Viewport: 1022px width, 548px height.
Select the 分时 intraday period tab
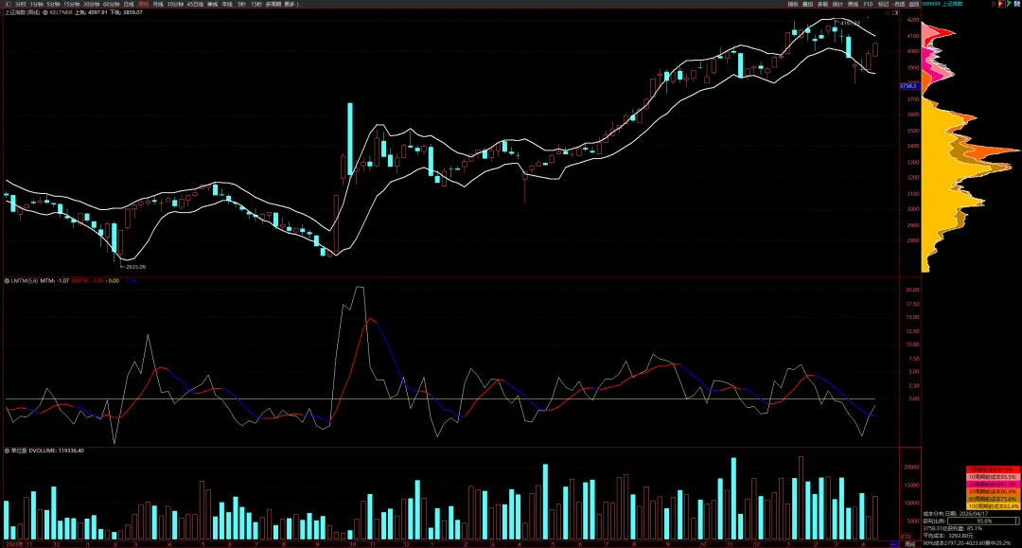21,4
